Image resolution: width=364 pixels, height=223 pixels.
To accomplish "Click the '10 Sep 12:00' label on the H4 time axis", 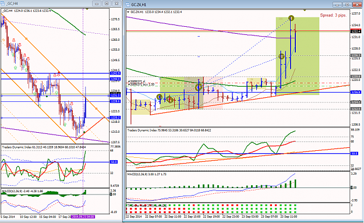I will (x=29, y=217).
